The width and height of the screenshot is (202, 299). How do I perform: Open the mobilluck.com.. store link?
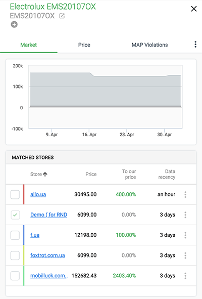[49, 276]
